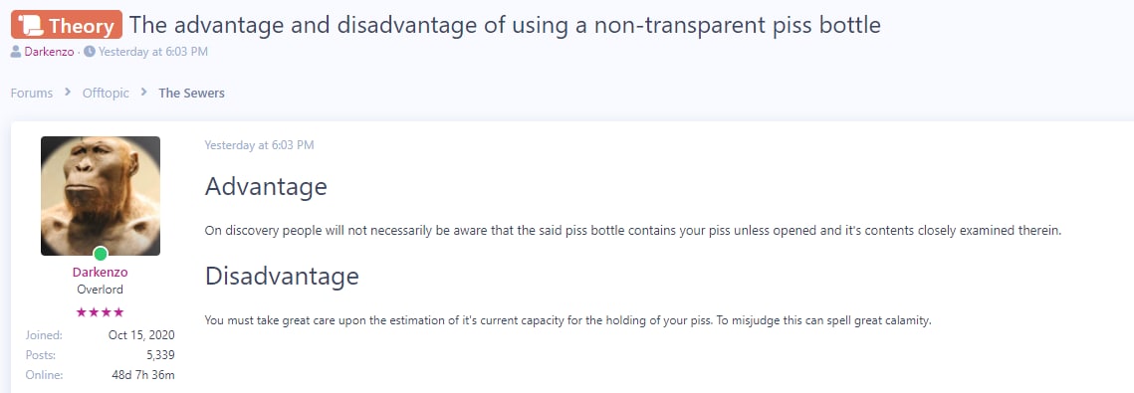Open Darkenzo username below avatar
Viewport: 1134px width, 393px height.
101,273
